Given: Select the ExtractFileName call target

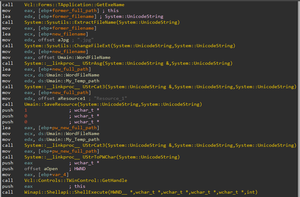Looking at the screenshot, I should coord(102,22).
